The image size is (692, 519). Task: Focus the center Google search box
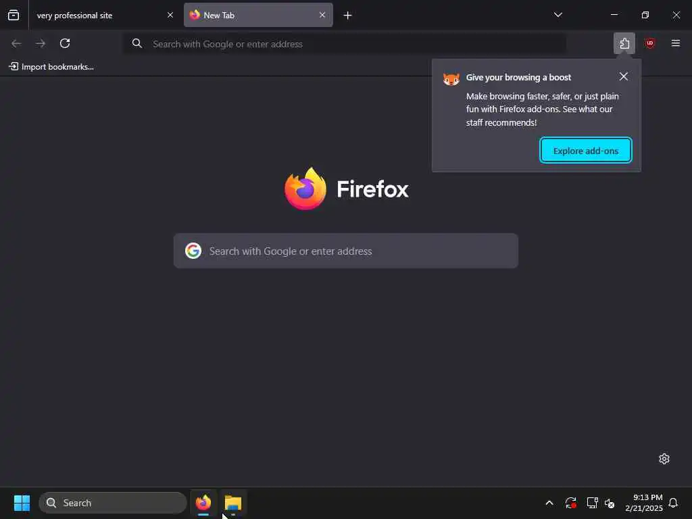(345, 251)
